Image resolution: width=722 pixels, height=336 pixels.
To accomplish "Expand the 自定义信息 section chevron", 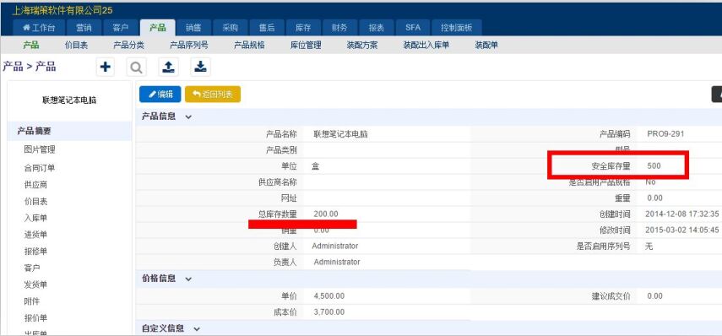I will [197, 329].
